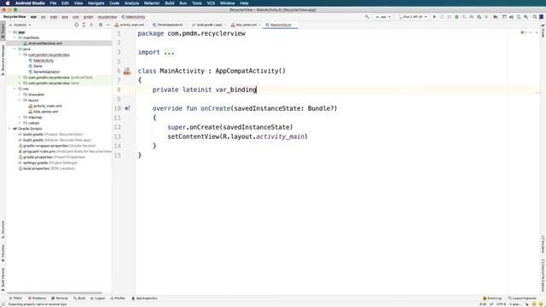
Task: Click Expand All icon in Project panel
Action: (x=84, y=25)
